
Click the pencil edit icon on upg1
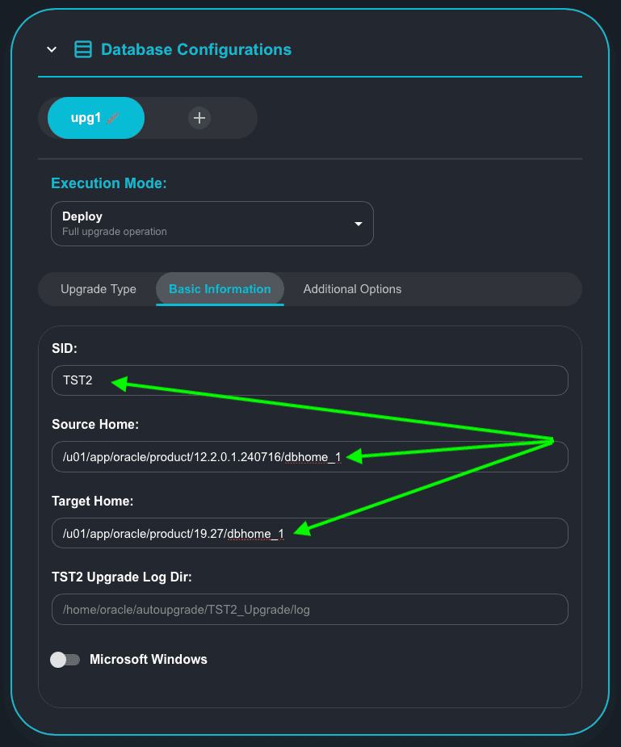point(114,118)
